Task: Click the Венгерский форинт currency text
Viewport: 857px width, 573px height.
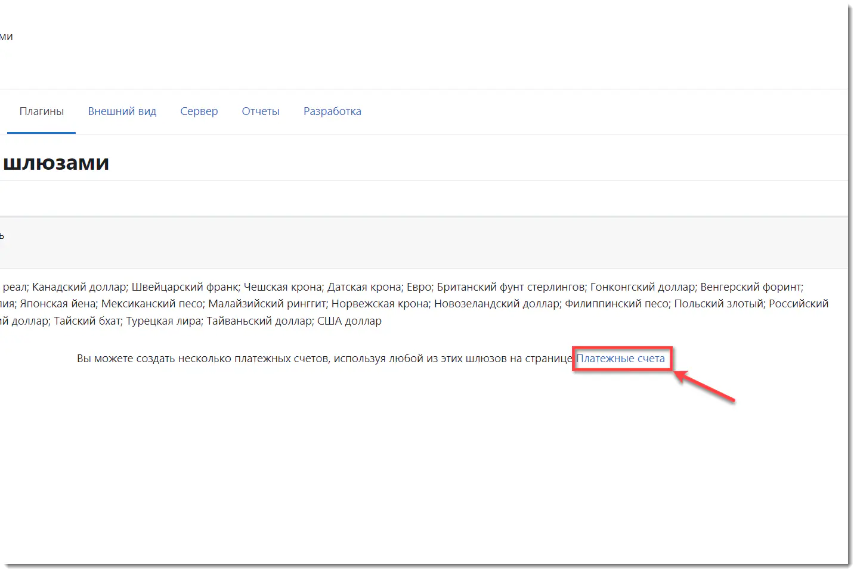Action: click(751, 287)
